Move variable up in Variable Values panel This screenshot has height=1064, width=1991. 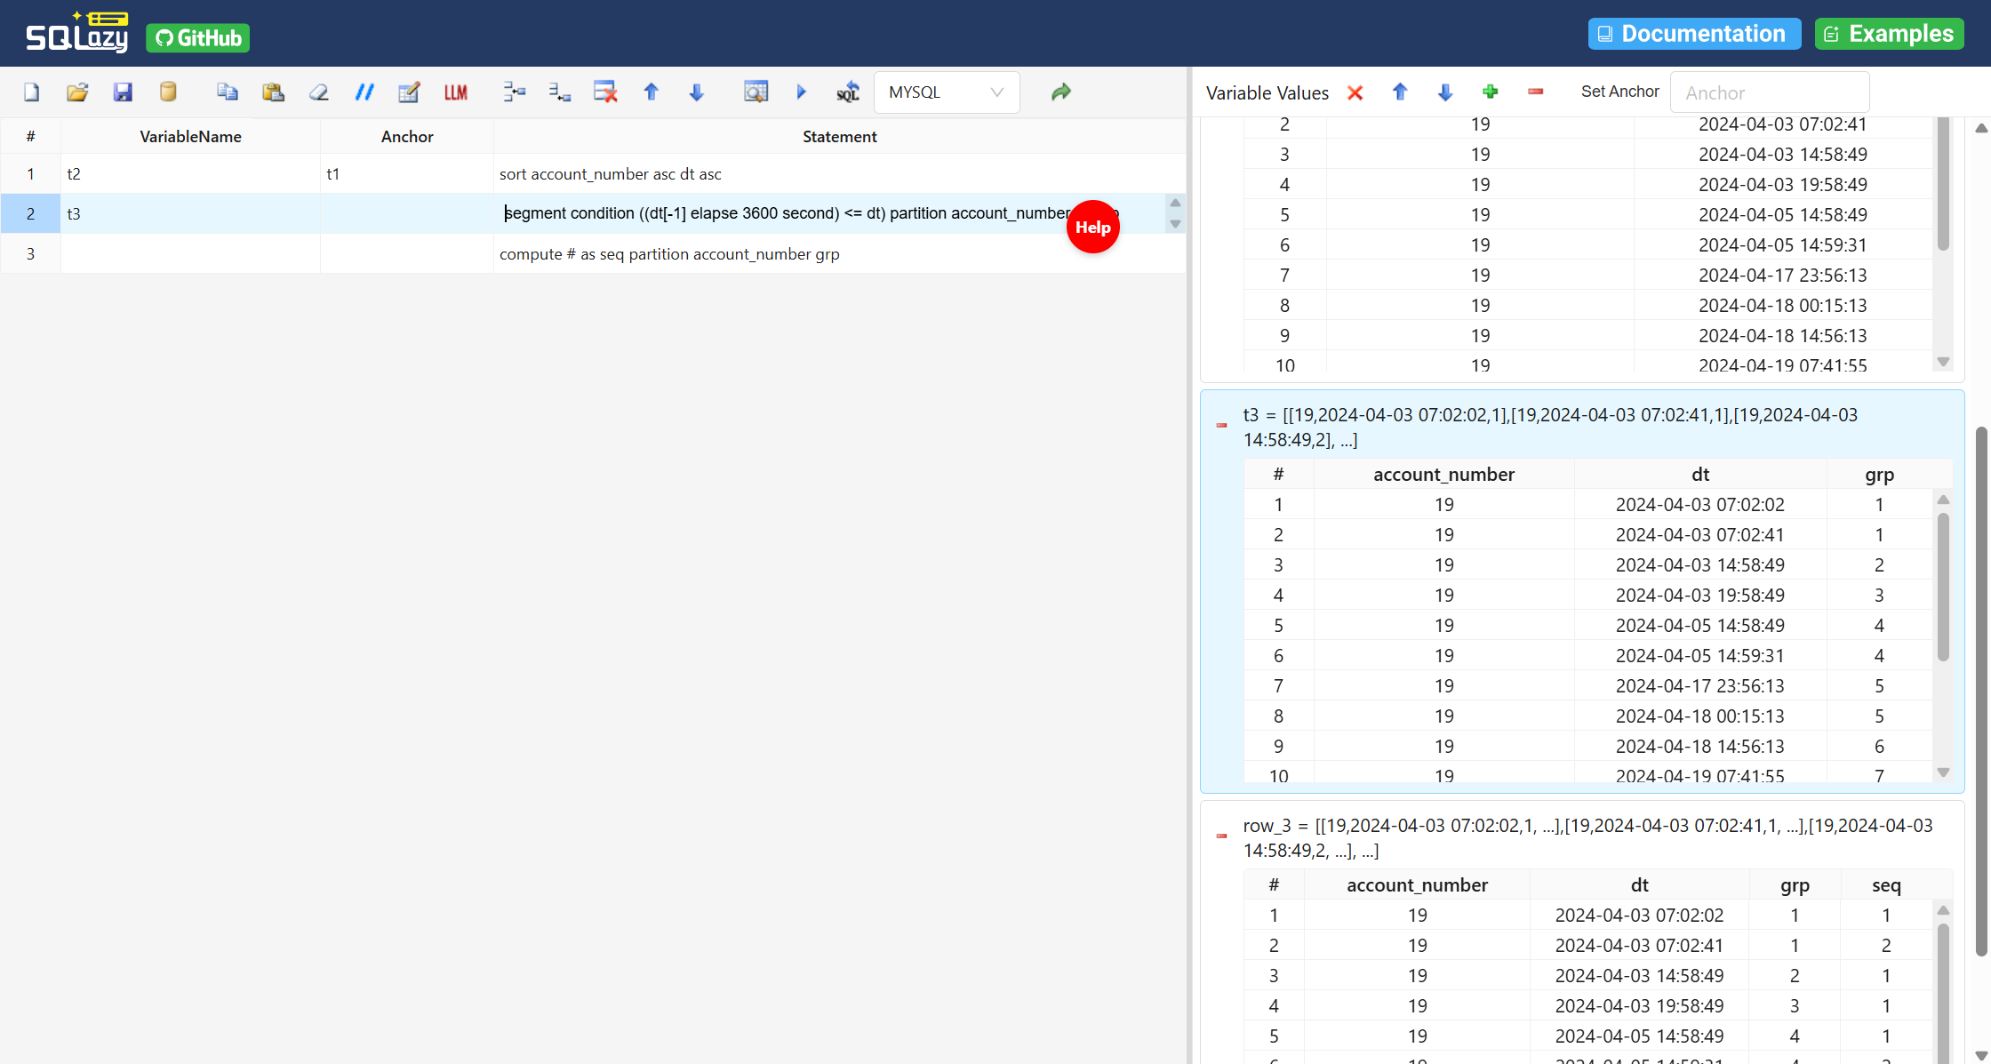pyautogui.click(x=1400, y=92)
